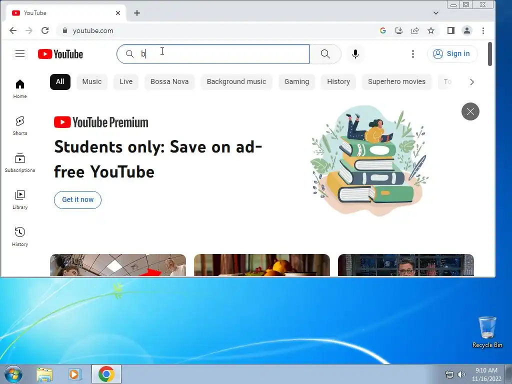Go back with the browser back arrow
The height and width of the screenshot is (384, 512).
13,30
